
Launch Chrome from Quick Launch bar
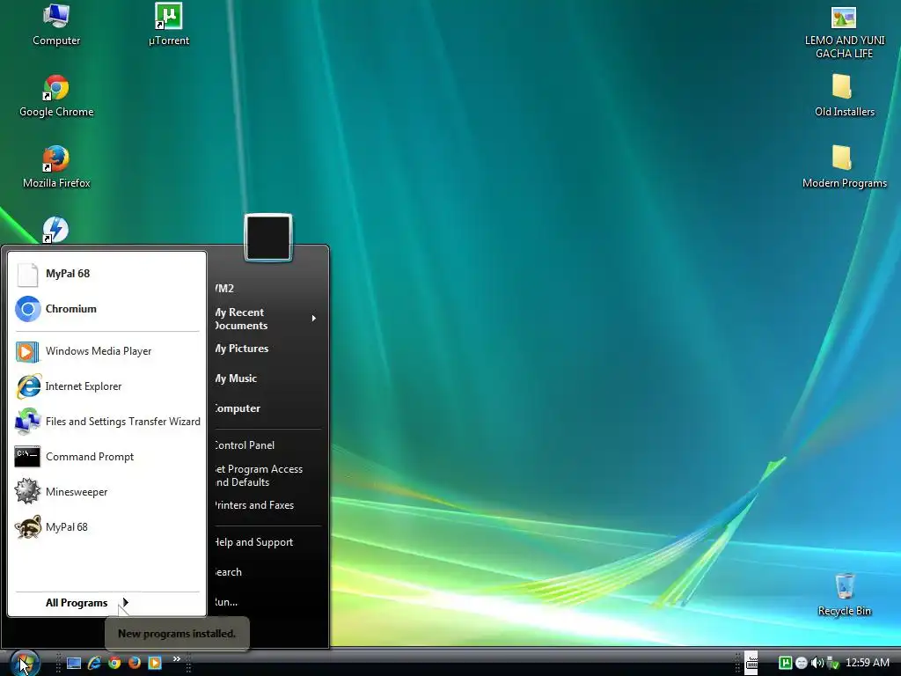[x=114, y=663]
